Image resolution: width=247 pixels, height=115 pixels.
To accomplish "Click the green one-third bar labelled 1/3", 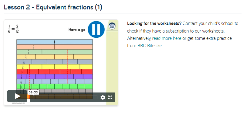I will click(x=29, y=52).
